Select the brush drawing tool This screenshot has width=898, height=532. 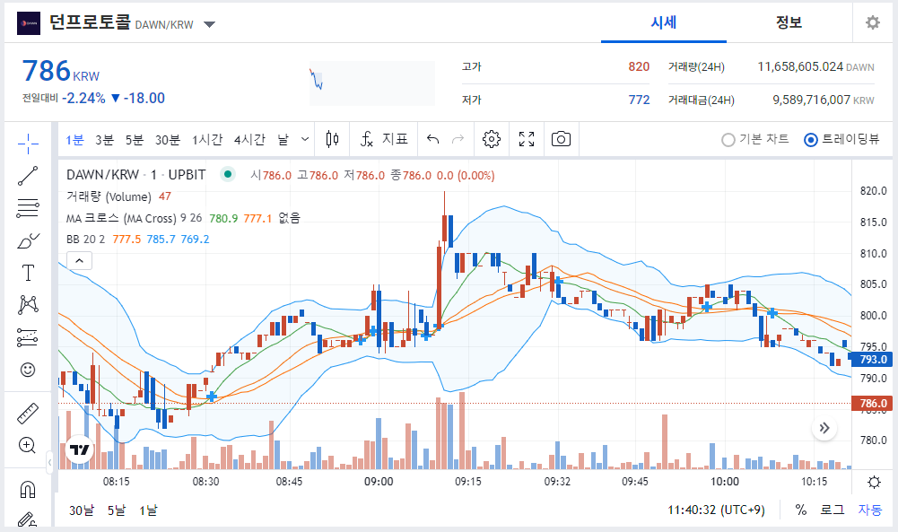(28, 240)
